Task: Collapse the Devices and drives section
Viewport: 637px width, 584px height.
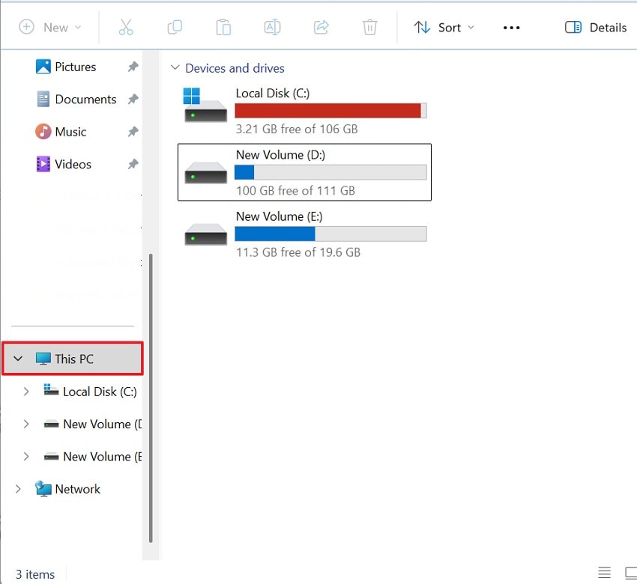Action: [175, 67]
